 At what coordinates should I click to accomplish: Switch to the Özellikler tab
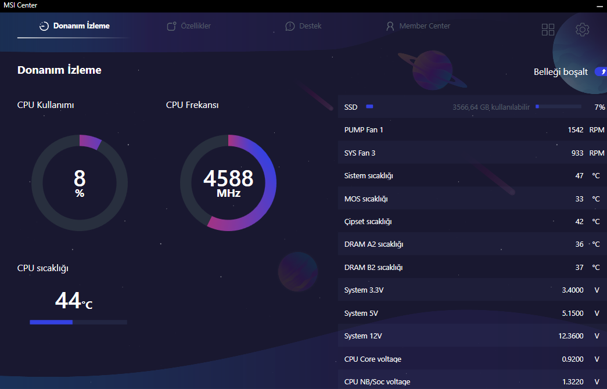pyautogui.click(x=189, y=26)
